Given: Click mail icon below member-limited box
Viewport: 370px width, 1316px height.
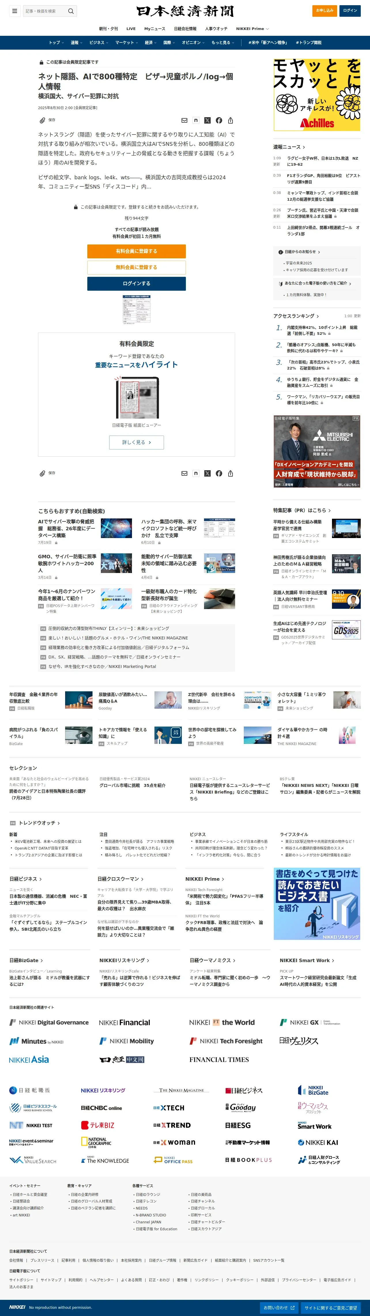Looking at the screenshot, I should [184, 474].
